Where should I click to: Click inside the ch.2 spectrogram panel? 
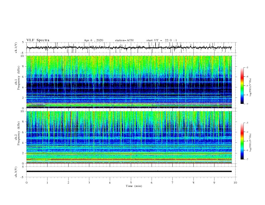coord(129,137)
